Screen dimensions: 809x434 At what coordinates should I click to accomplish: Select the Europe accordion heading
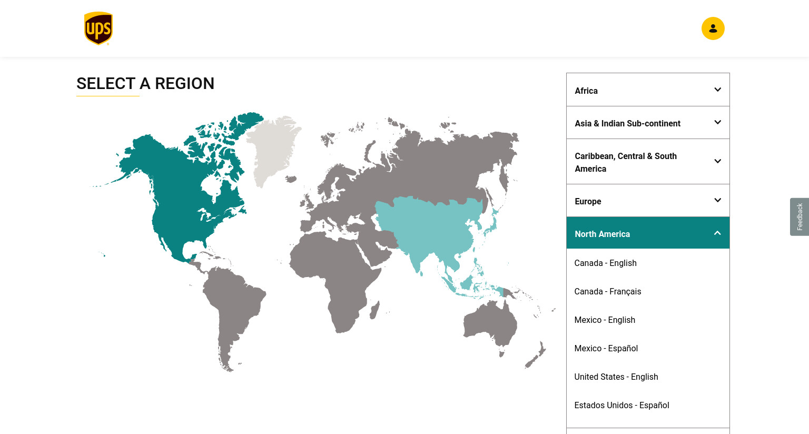(x=648, y=201)
